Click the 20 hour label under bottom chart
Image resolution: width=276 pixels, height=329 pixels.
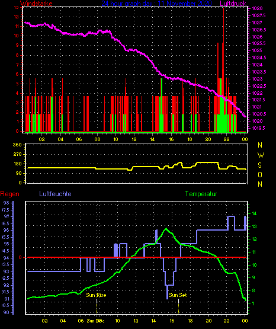click(208, 321)
